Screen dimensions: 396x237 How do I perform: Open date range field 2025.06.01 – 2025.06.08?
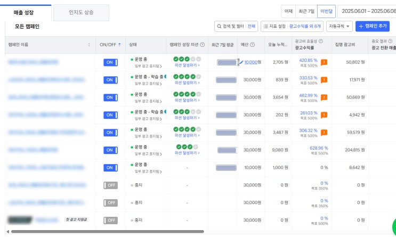tap(367, 11)
